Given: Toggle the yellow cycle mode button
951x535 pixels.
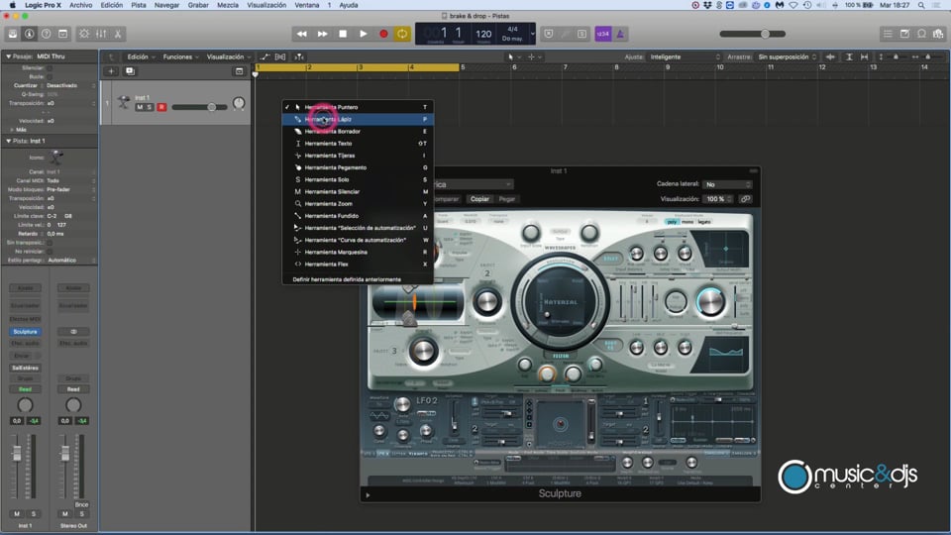Looking at the screenshot, I should click(x=402, y=34).
